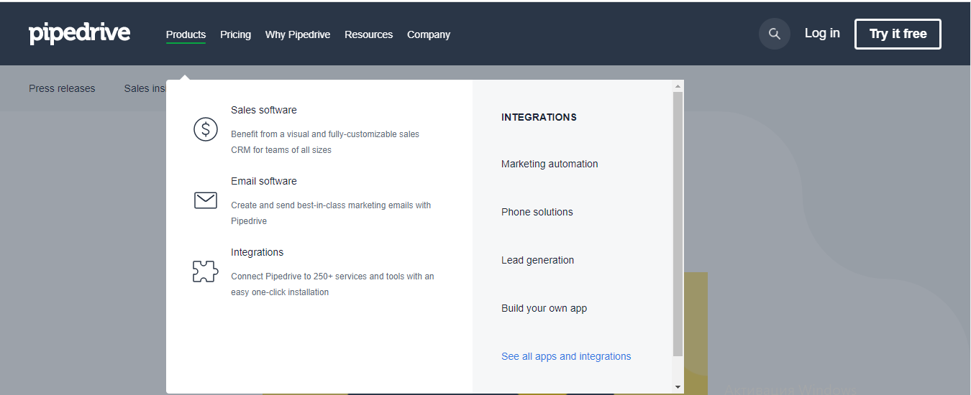
Task: Open Build your own app link
Action: click(x=544, y=308)
